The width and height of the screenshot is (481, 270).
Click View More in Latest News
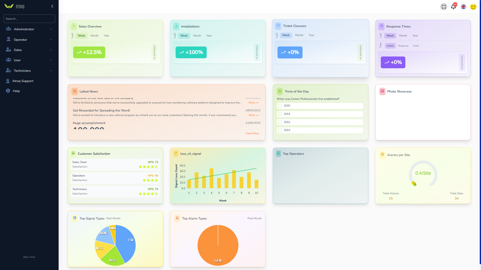[252, 133]
